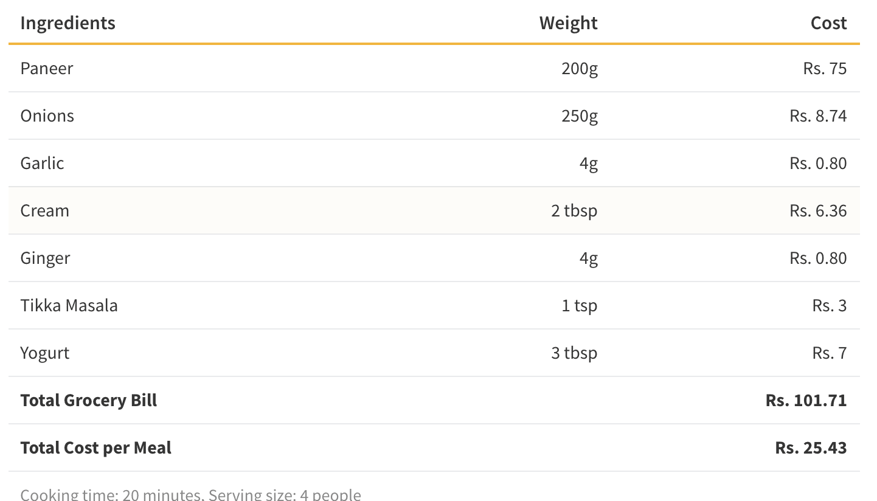Click the Total Grocery Bill label
Viewport: 877px width, 501px height.
[x=88, y=400]
